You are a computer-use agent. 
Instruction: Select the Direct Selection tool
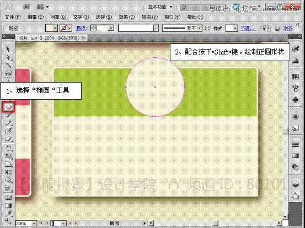(8, 57)
